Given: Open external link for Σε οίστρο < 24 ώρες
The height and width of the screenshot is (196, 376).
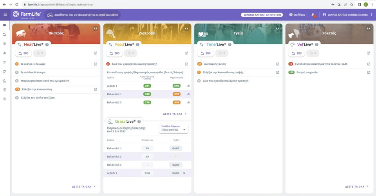Looking at the screenshot, I should (x=96, y=64).
